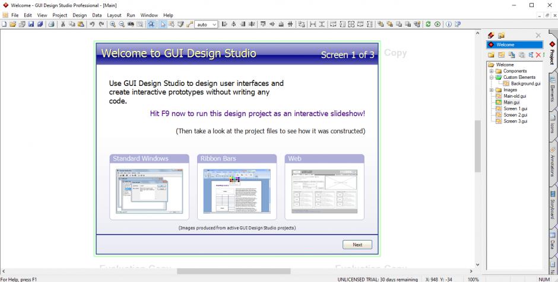This screenshot has width=558, height=282.
Task: Open the Run menu
Action: point(131,15)
